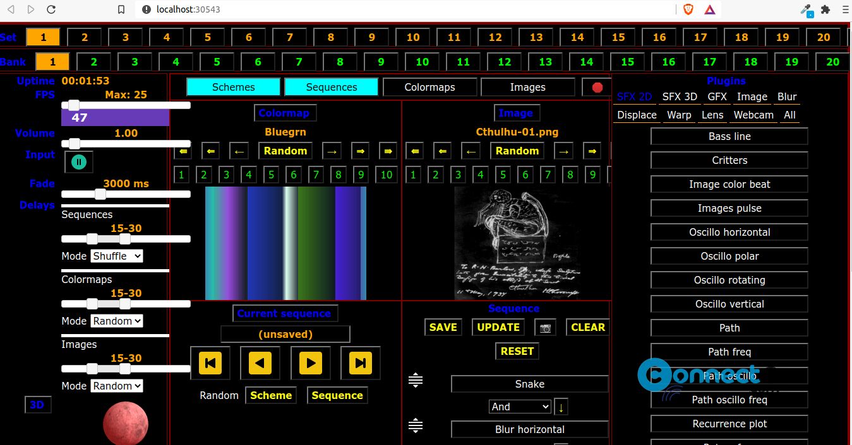Skip to last sequence button
The image size is (852, 445).
(360, 363)
